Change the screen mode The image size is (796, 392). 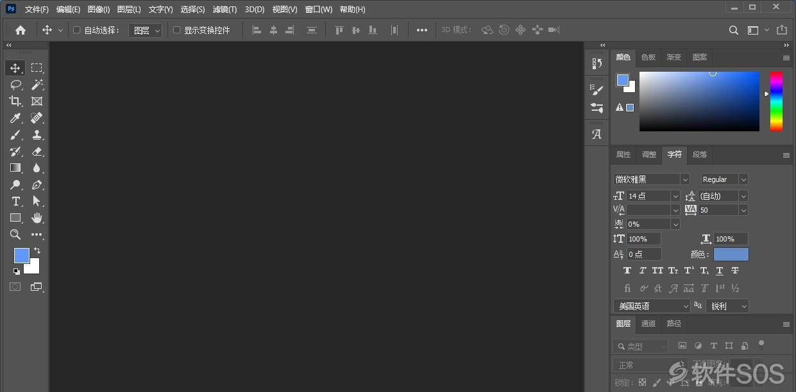pos(36,287)
